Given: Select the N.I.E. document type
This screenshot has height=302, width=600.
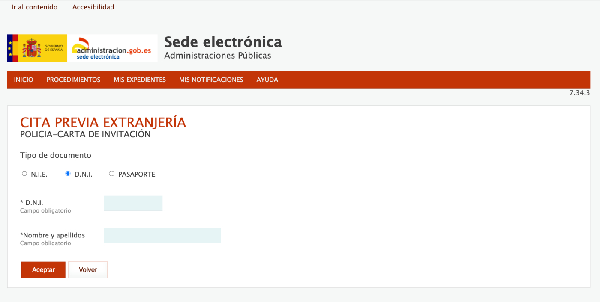Looking at the screenshot, I should (24, 173).
